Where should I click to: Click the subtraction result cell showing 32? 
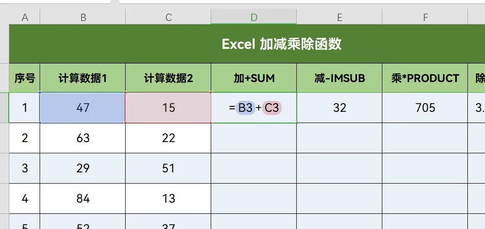pyautogui.click(x=339, y=107)
